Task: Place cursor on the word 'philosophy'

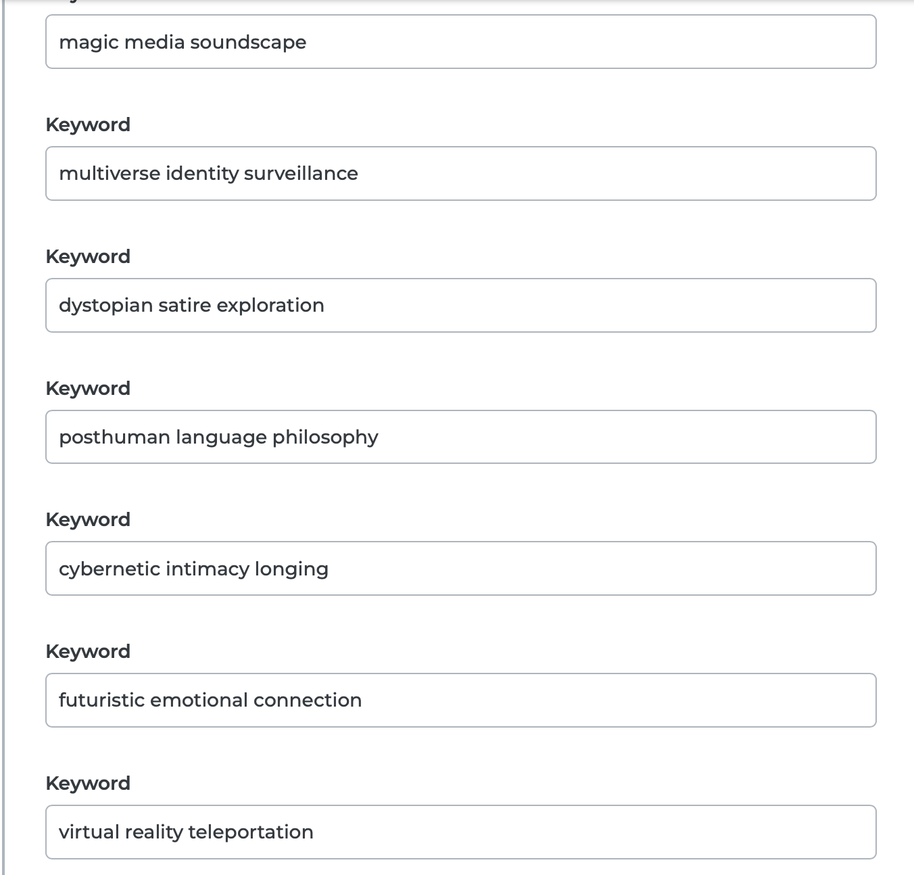Action: 325,437
